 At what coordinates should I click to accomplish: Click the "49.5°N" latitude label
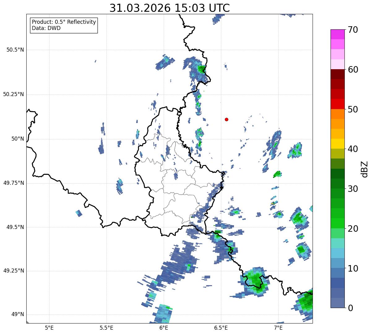(15, 227)
